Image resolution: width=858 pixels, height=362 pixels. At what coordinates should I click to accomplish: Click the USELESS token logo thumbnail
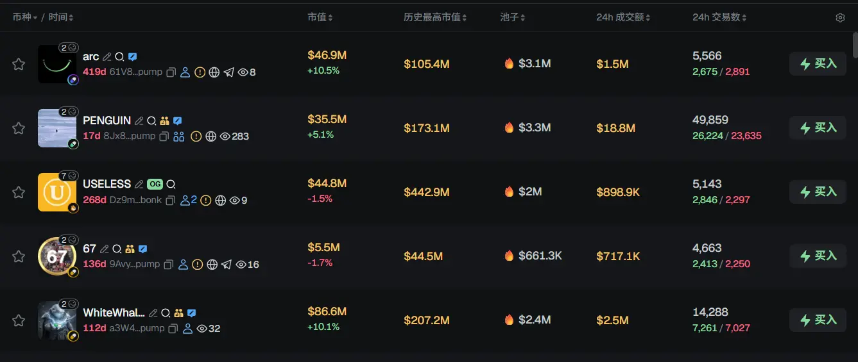56,192
